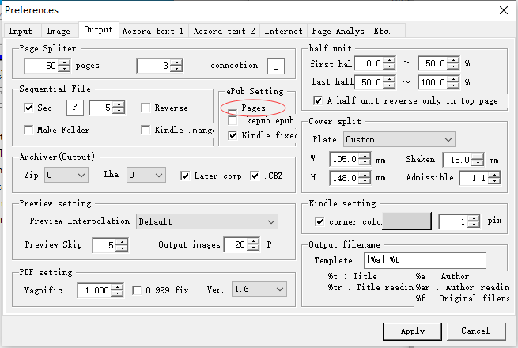Image resolution: width=518 pixels, height=348 pixels.
Task: Click the Cover split W field
Action: pyautogui.click(x=344, y=159)
